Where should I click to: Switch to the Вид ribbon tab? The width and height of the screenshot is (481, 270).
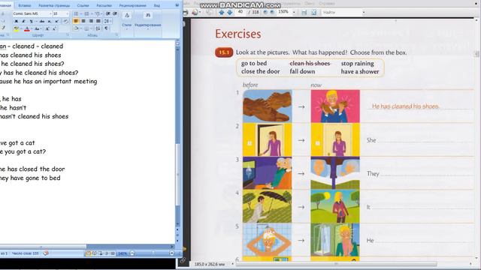point(157,5)
